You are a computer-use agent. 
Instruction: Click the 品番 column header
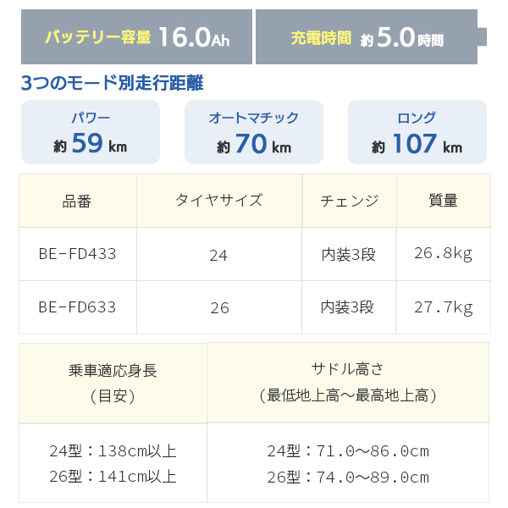[78, 201]
